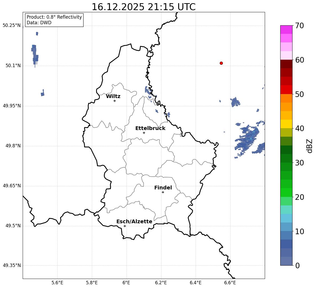Click the red dot radar marker
Image resolution: width=316 pixels, height=288 pixels.
click(x=221, y=63)
